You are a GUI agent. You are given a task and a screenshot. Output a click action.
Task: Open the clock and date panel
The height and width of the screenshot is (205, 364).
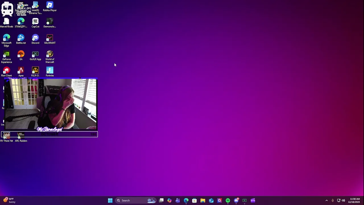click(x=354, y=200)
